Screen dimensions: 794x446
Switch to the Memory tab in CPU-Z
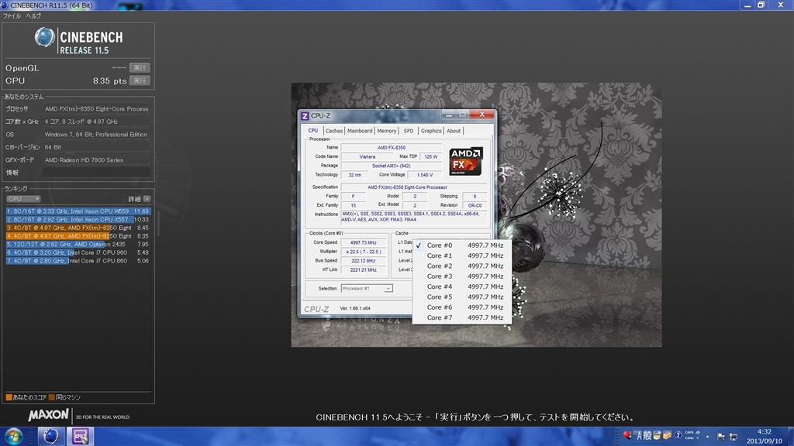coord(386,130)
